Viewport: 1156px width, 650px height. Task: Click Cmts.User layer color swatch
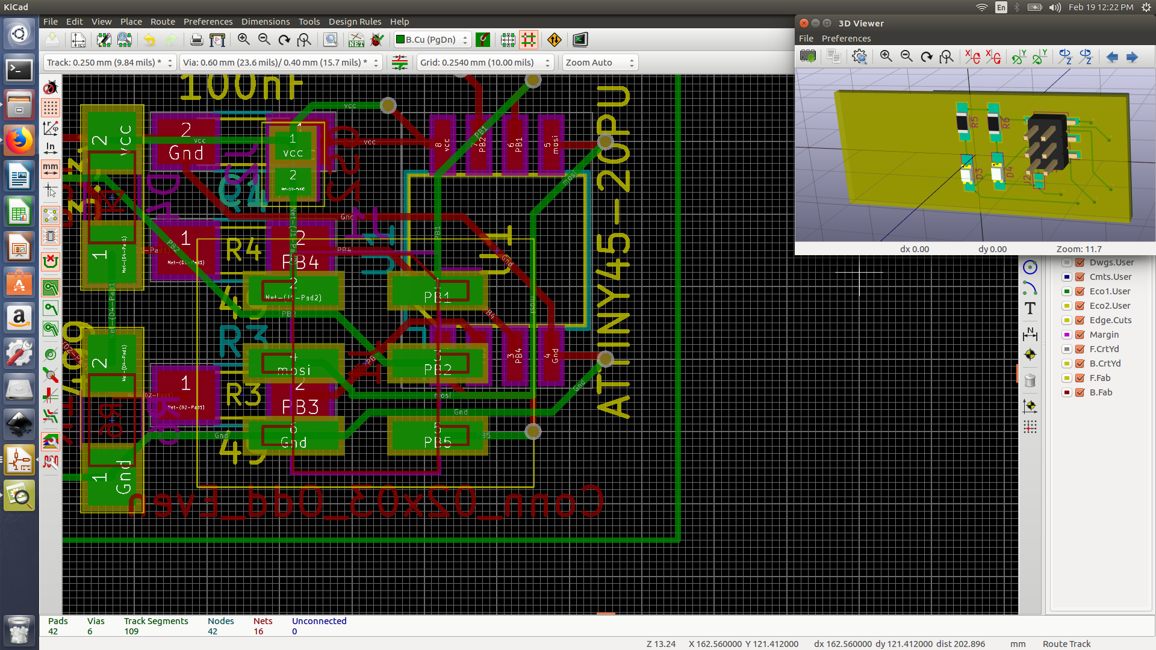[1067, 277]
